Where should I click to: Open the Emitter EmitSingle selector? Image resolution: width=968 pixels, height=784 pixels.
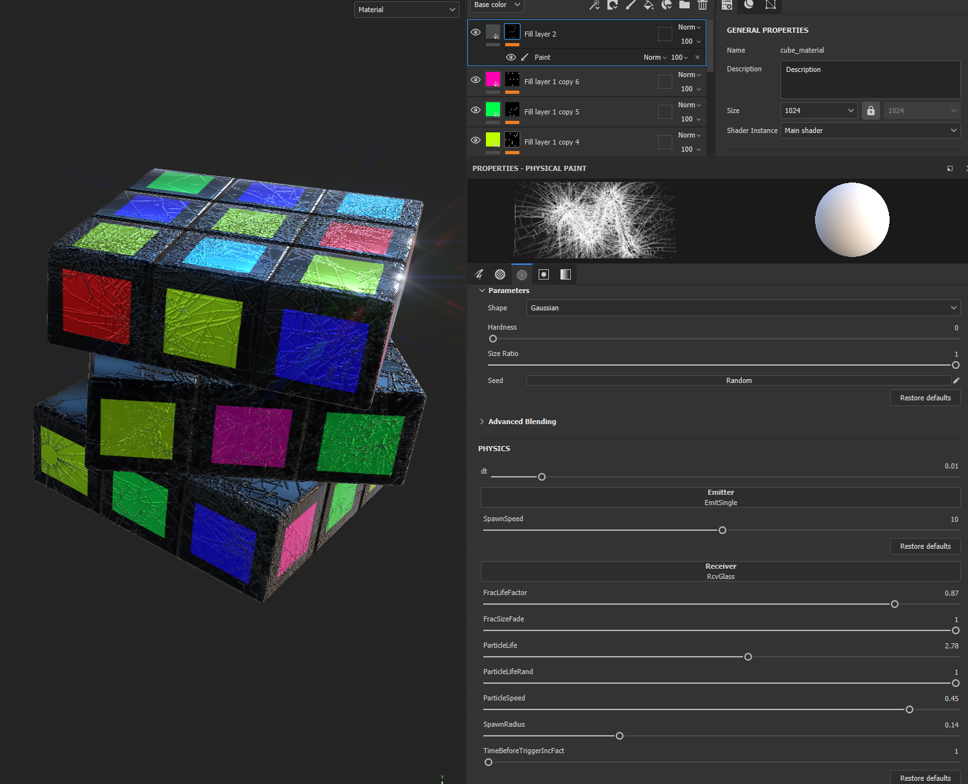click(x=721, y=497)
